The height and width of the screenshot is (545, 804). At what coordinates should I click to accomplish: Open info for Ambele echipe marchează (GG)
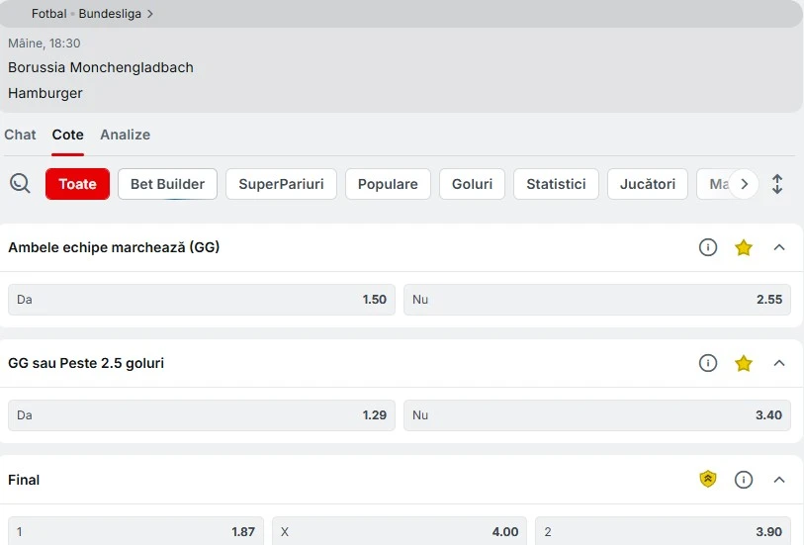708,247
